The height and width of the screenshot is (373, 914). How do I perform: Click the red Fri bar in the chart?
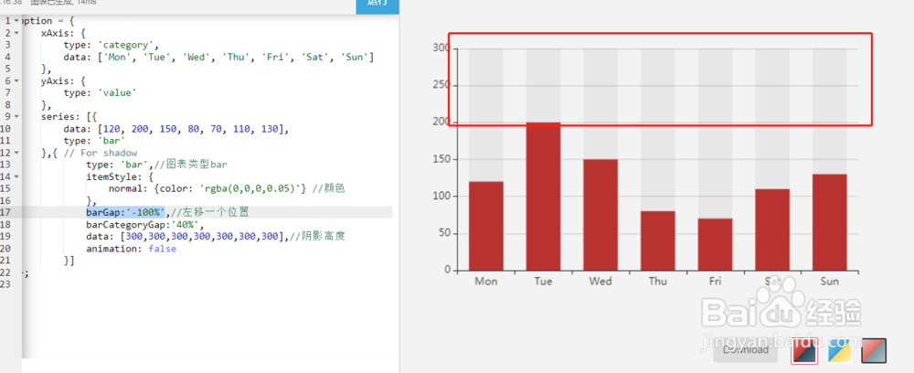pyautogui.click(x=715, y=245)
